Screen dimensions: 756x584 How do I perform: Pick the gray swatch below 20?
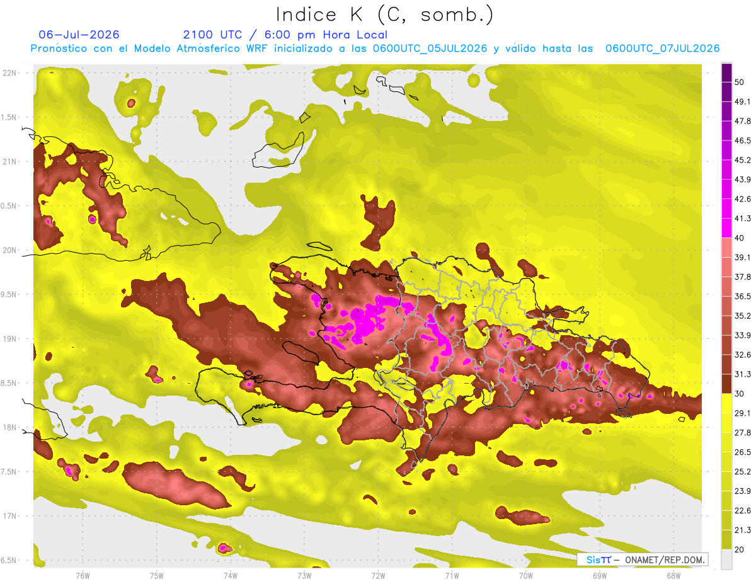pyautogui.click(x=726, y=559)
